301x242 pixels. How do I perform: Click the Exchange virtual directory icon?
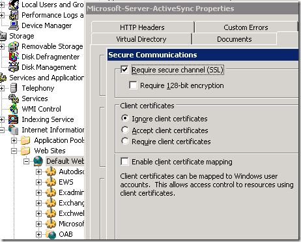(51, 203)
